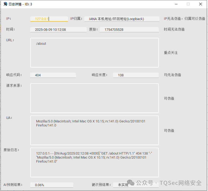Click the IP: label
208x191 pixels.
pyautogui.click(x=9, y=18)
